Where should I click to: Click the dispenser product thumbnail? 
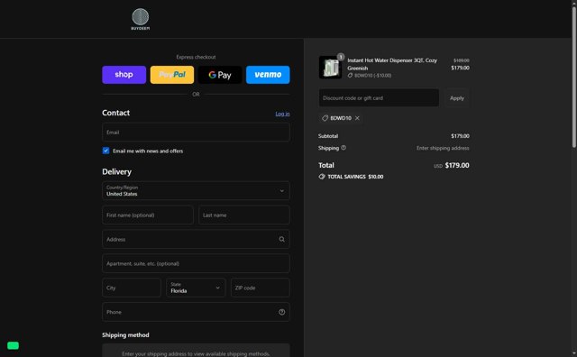point(330,68)
